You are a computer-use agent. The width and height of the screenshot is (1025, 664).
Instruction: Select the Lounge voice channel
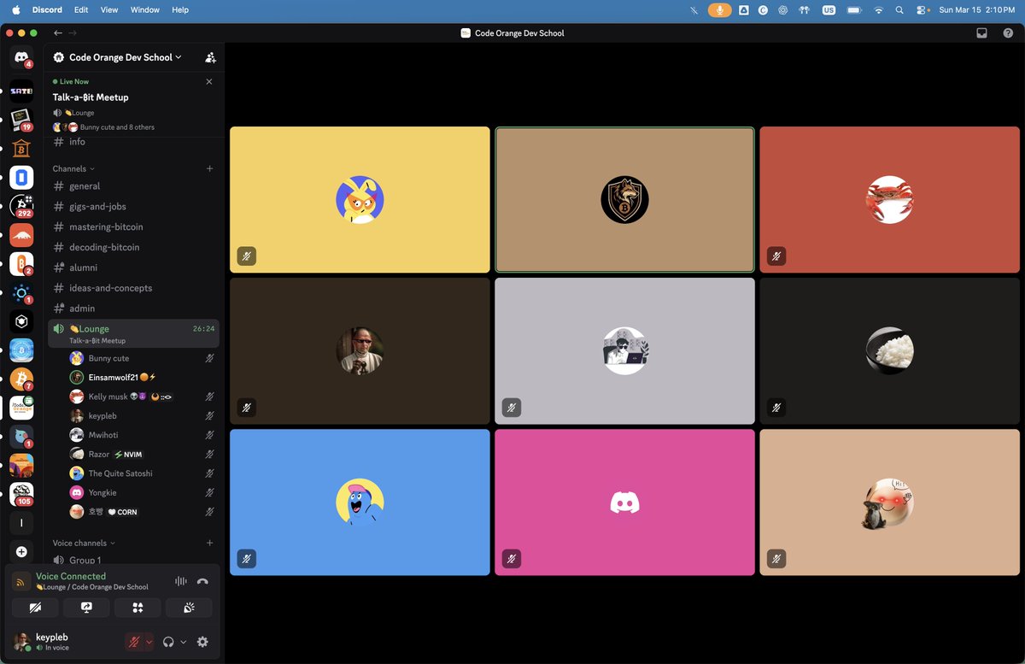133,334
